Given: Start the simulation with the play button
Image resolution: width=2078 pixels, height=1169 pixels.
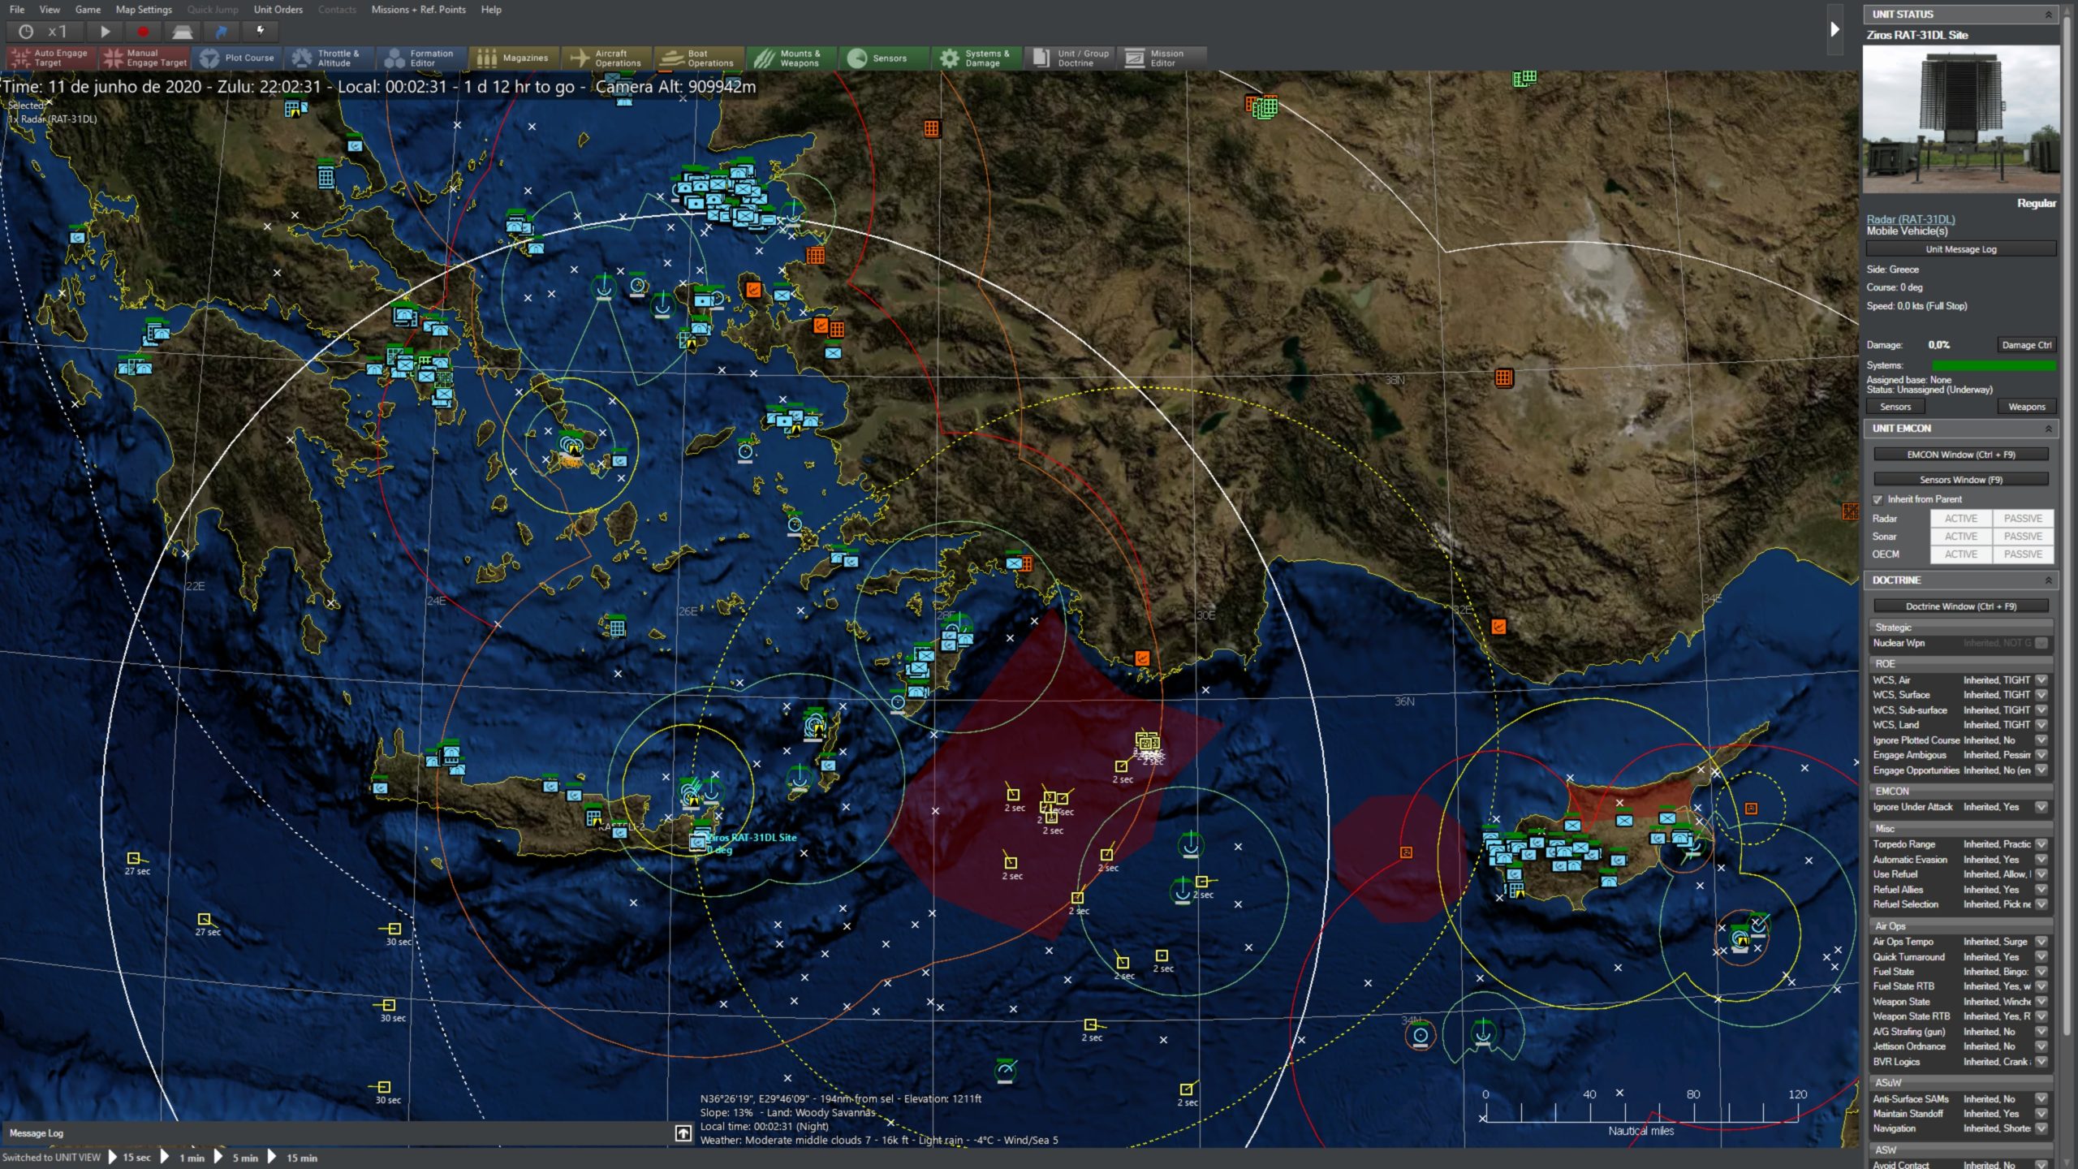Looking at the screenshot, I should coord(105,32).
